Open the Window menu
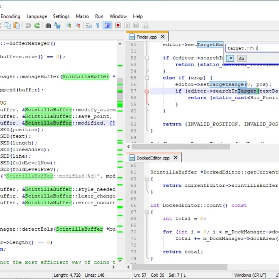The width and height of the screenshot is (279, 279). click(118, 16)
